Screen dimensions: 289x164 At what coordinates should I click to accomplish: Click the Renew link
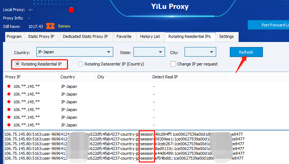click(x=64, y=26)
